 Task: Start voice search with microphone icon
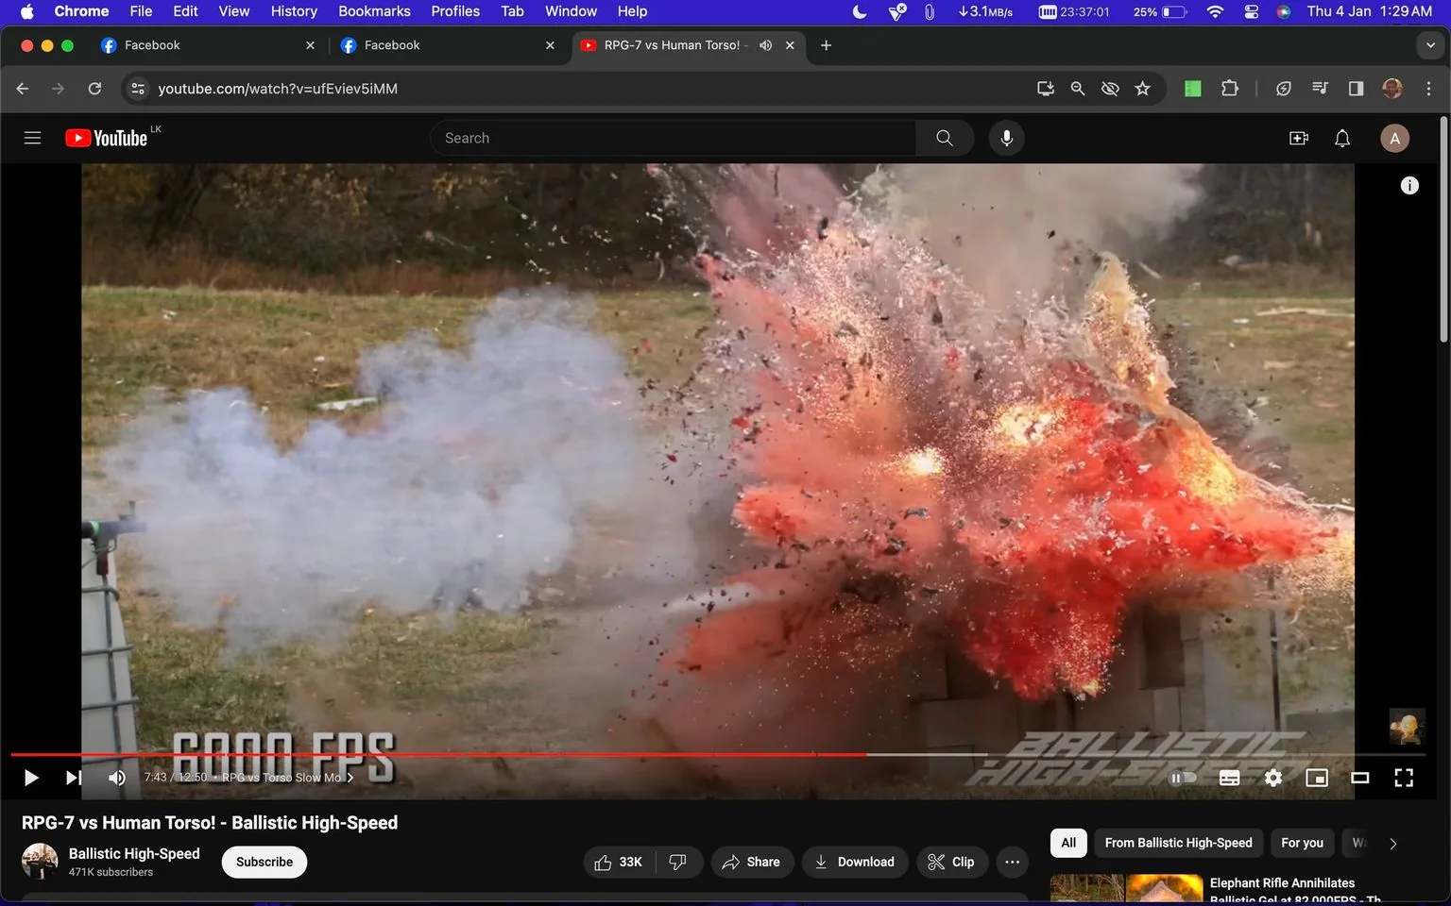point(1007,138)
